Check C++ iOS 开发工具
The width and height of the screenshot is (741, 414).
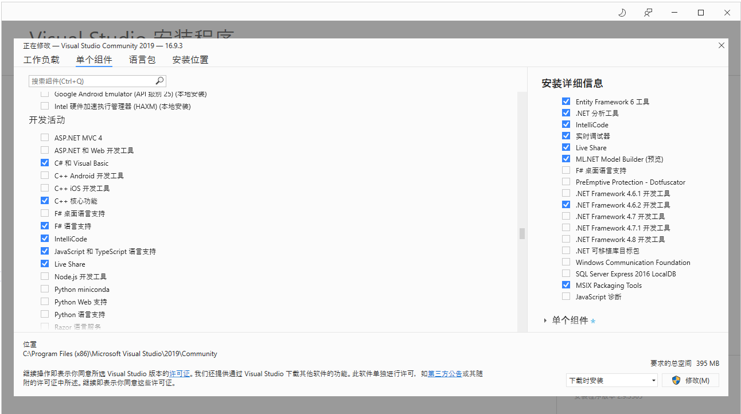pos(45,188)
